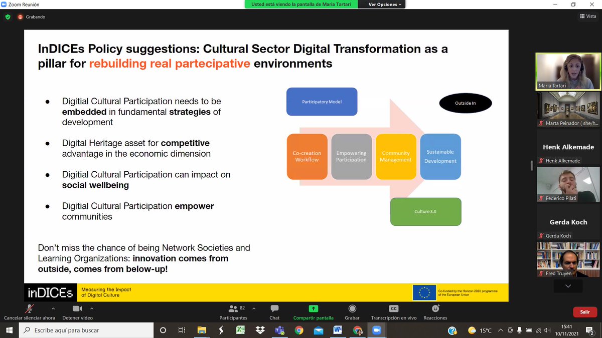
Task: Click the Grabar record icon
Action: tap(352, 308)
